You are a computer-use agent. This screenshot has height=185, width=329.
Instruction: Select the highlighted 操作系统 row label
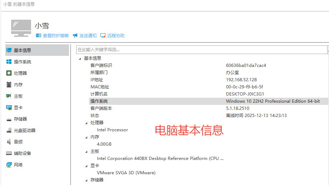click(x=99, y=101)
